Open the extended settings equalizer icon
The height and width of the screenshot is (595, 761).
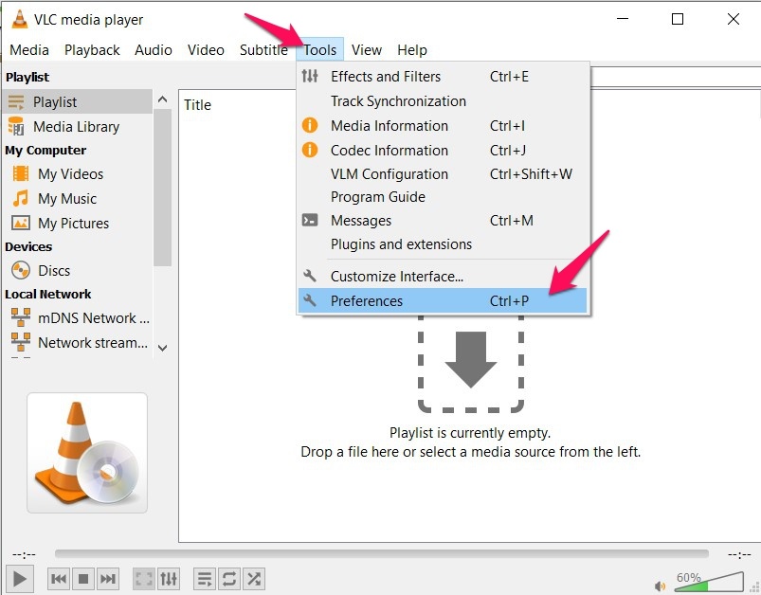pyautogui.click(x=169, y=578)
